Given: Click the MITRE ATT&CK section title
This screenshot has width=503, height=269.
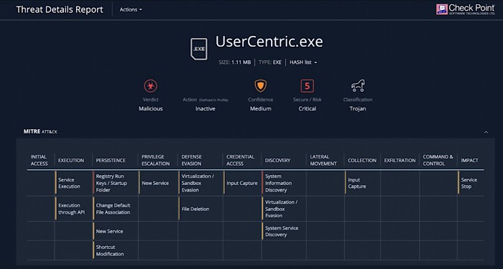Looking at the screenshot, I should 40,131.
